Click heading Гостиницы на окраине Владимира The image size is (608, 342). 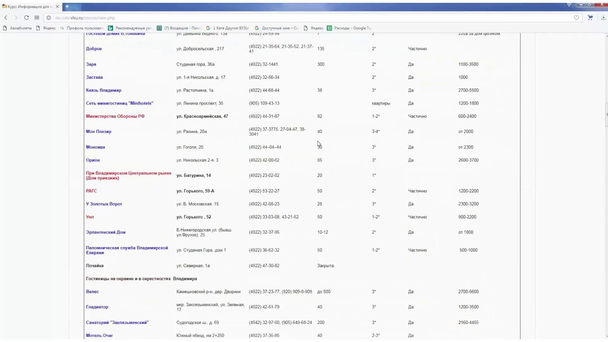(142, 279)
